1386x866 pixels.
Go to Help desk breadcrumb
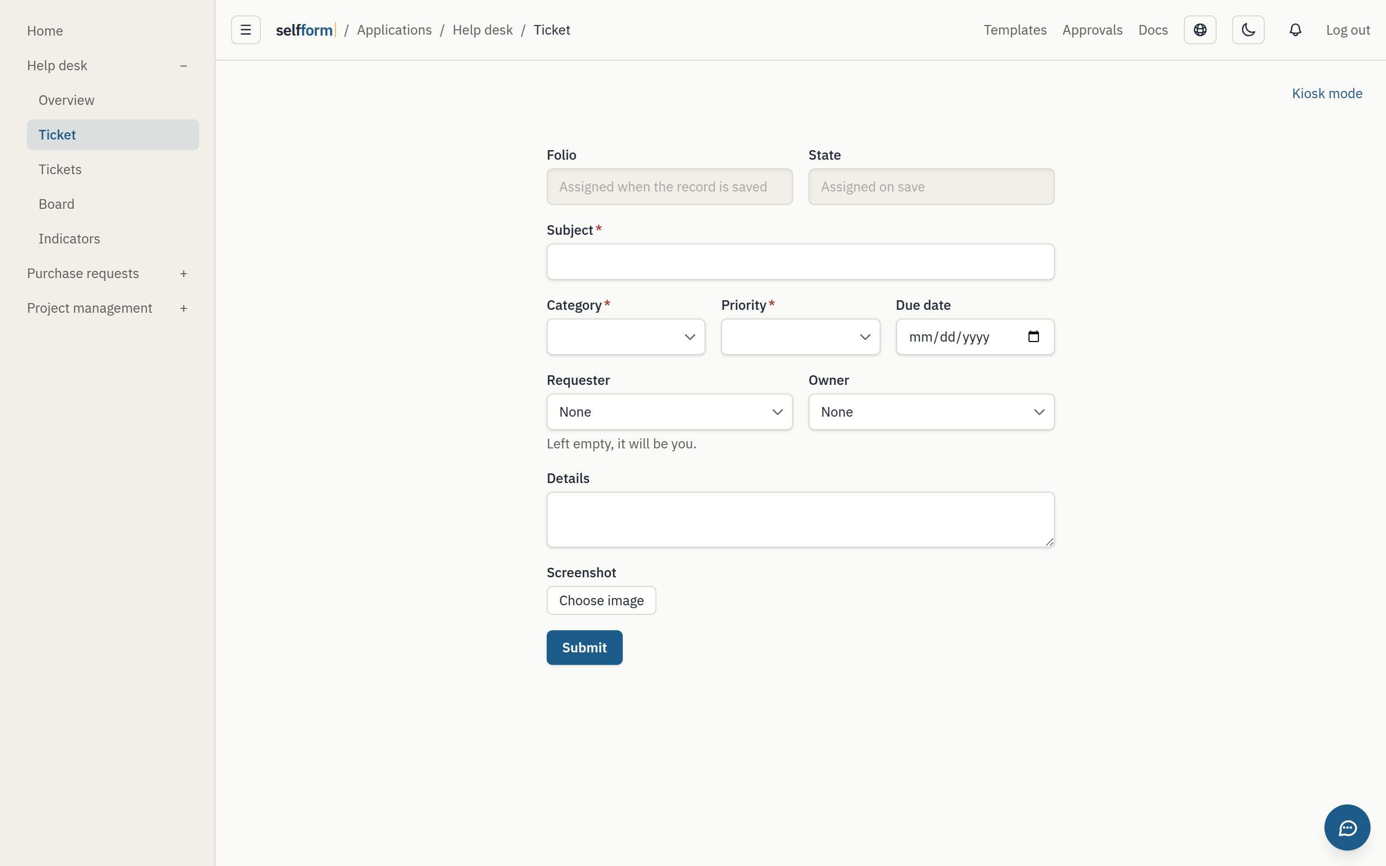pos(482,30)
